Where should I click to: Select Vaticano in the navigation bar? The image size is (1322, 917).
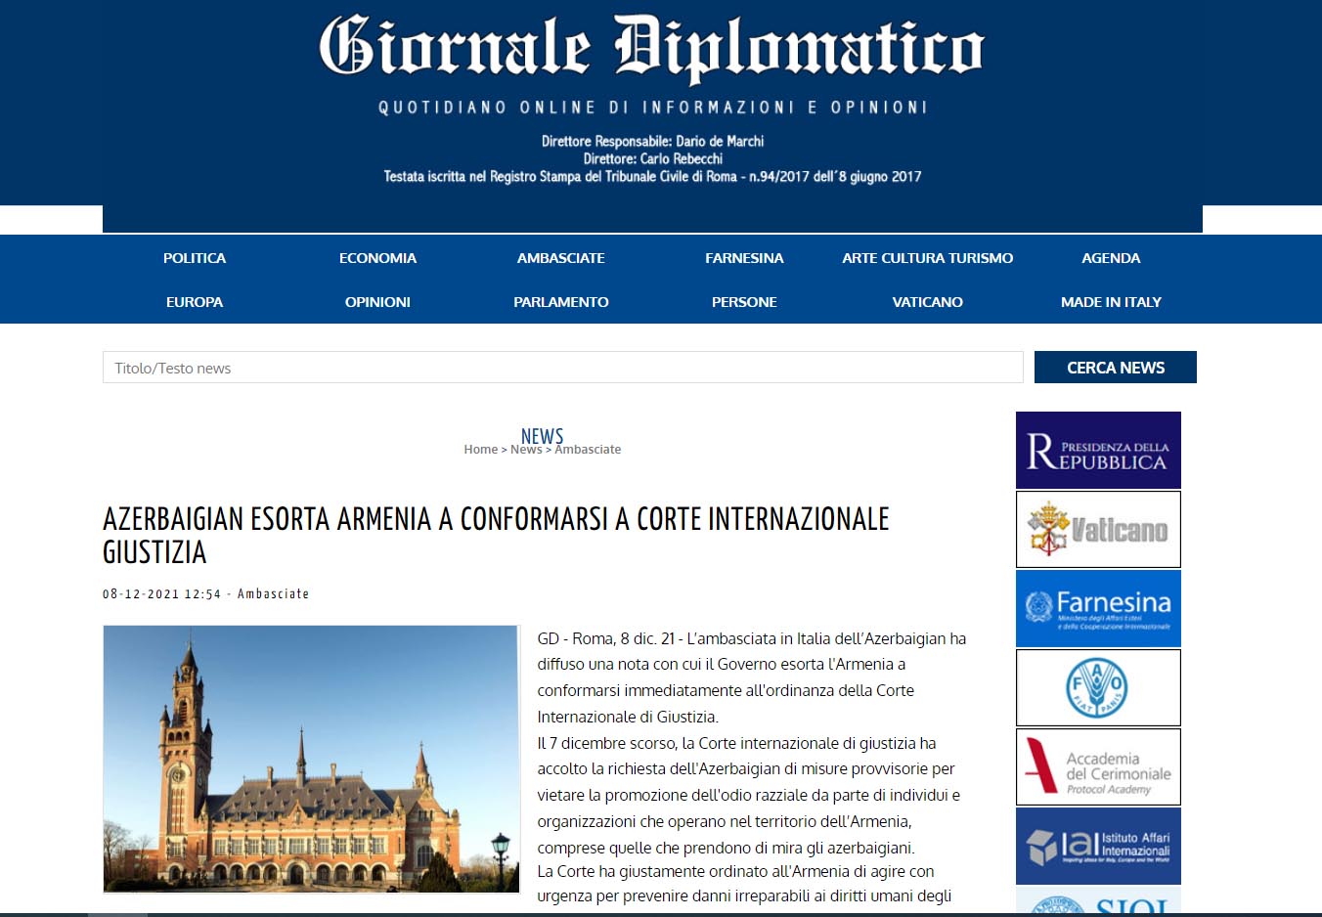tap(928, 302)
